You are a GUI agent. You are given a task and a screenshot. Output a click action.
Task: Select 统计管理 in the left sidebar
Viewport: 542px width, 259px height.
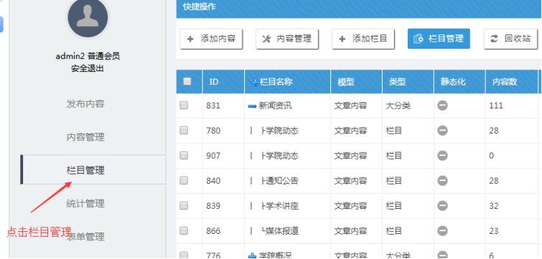(x=85, y=204)
